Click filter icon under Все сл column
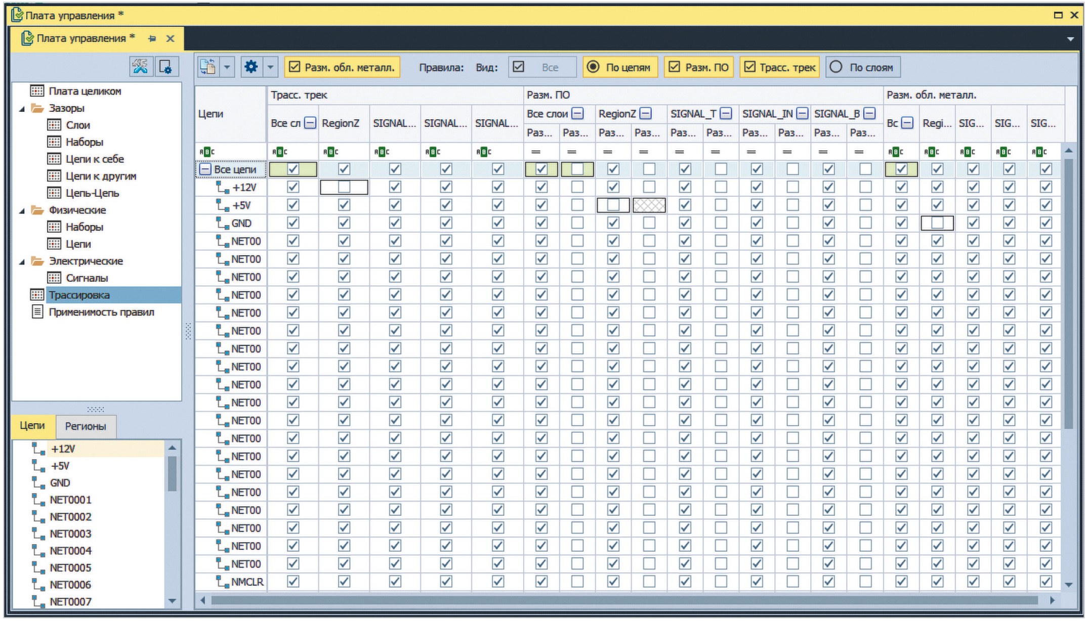1087x621 pixels. tap(279, 151)
